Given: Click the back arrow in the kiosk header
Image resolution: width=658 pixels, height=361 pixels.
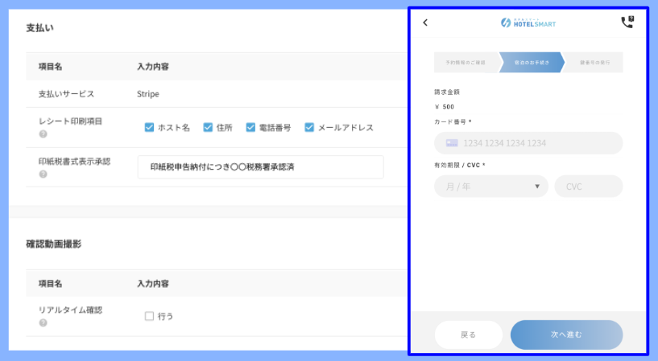Looking at the screenshot, I should (425, 23).
